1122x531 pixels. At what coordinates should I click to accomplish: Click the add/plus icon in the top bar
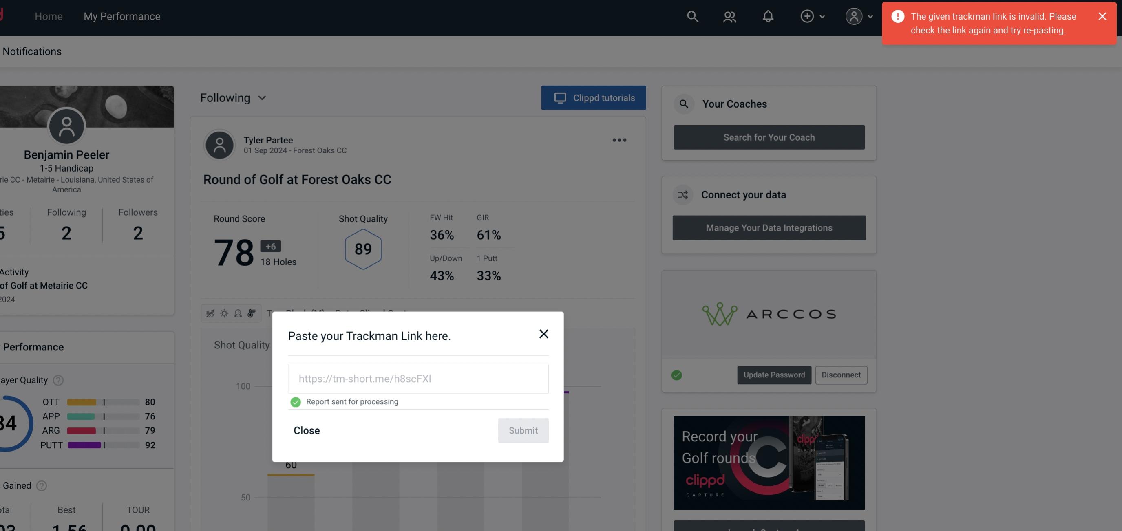806,16
